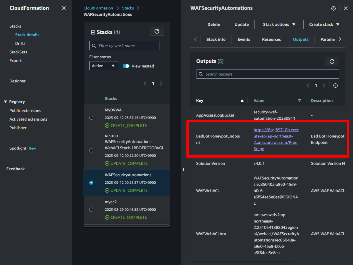
Task: Click MyDVWA CREATE_COMPLETE status icon
Action: click(x=107, y=125)
